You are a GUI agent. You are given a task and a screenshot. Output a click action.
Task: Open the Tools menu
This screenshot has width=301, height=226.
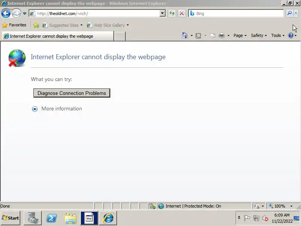[x=278, y=35]
